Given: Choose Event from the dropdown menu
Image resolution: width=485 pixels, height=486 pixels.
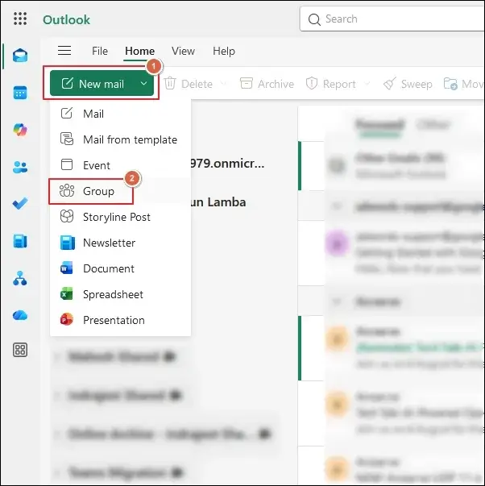Looking at the screenshot, I should tap(120, 165).
